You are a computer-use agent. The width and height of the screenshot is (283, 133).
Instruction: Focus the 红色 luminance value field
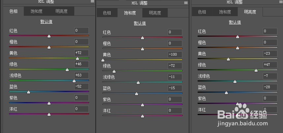(x=270, y=31)
